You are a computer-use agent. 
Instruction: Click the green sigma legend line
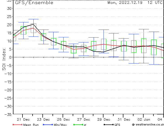(x=78, y=124)
